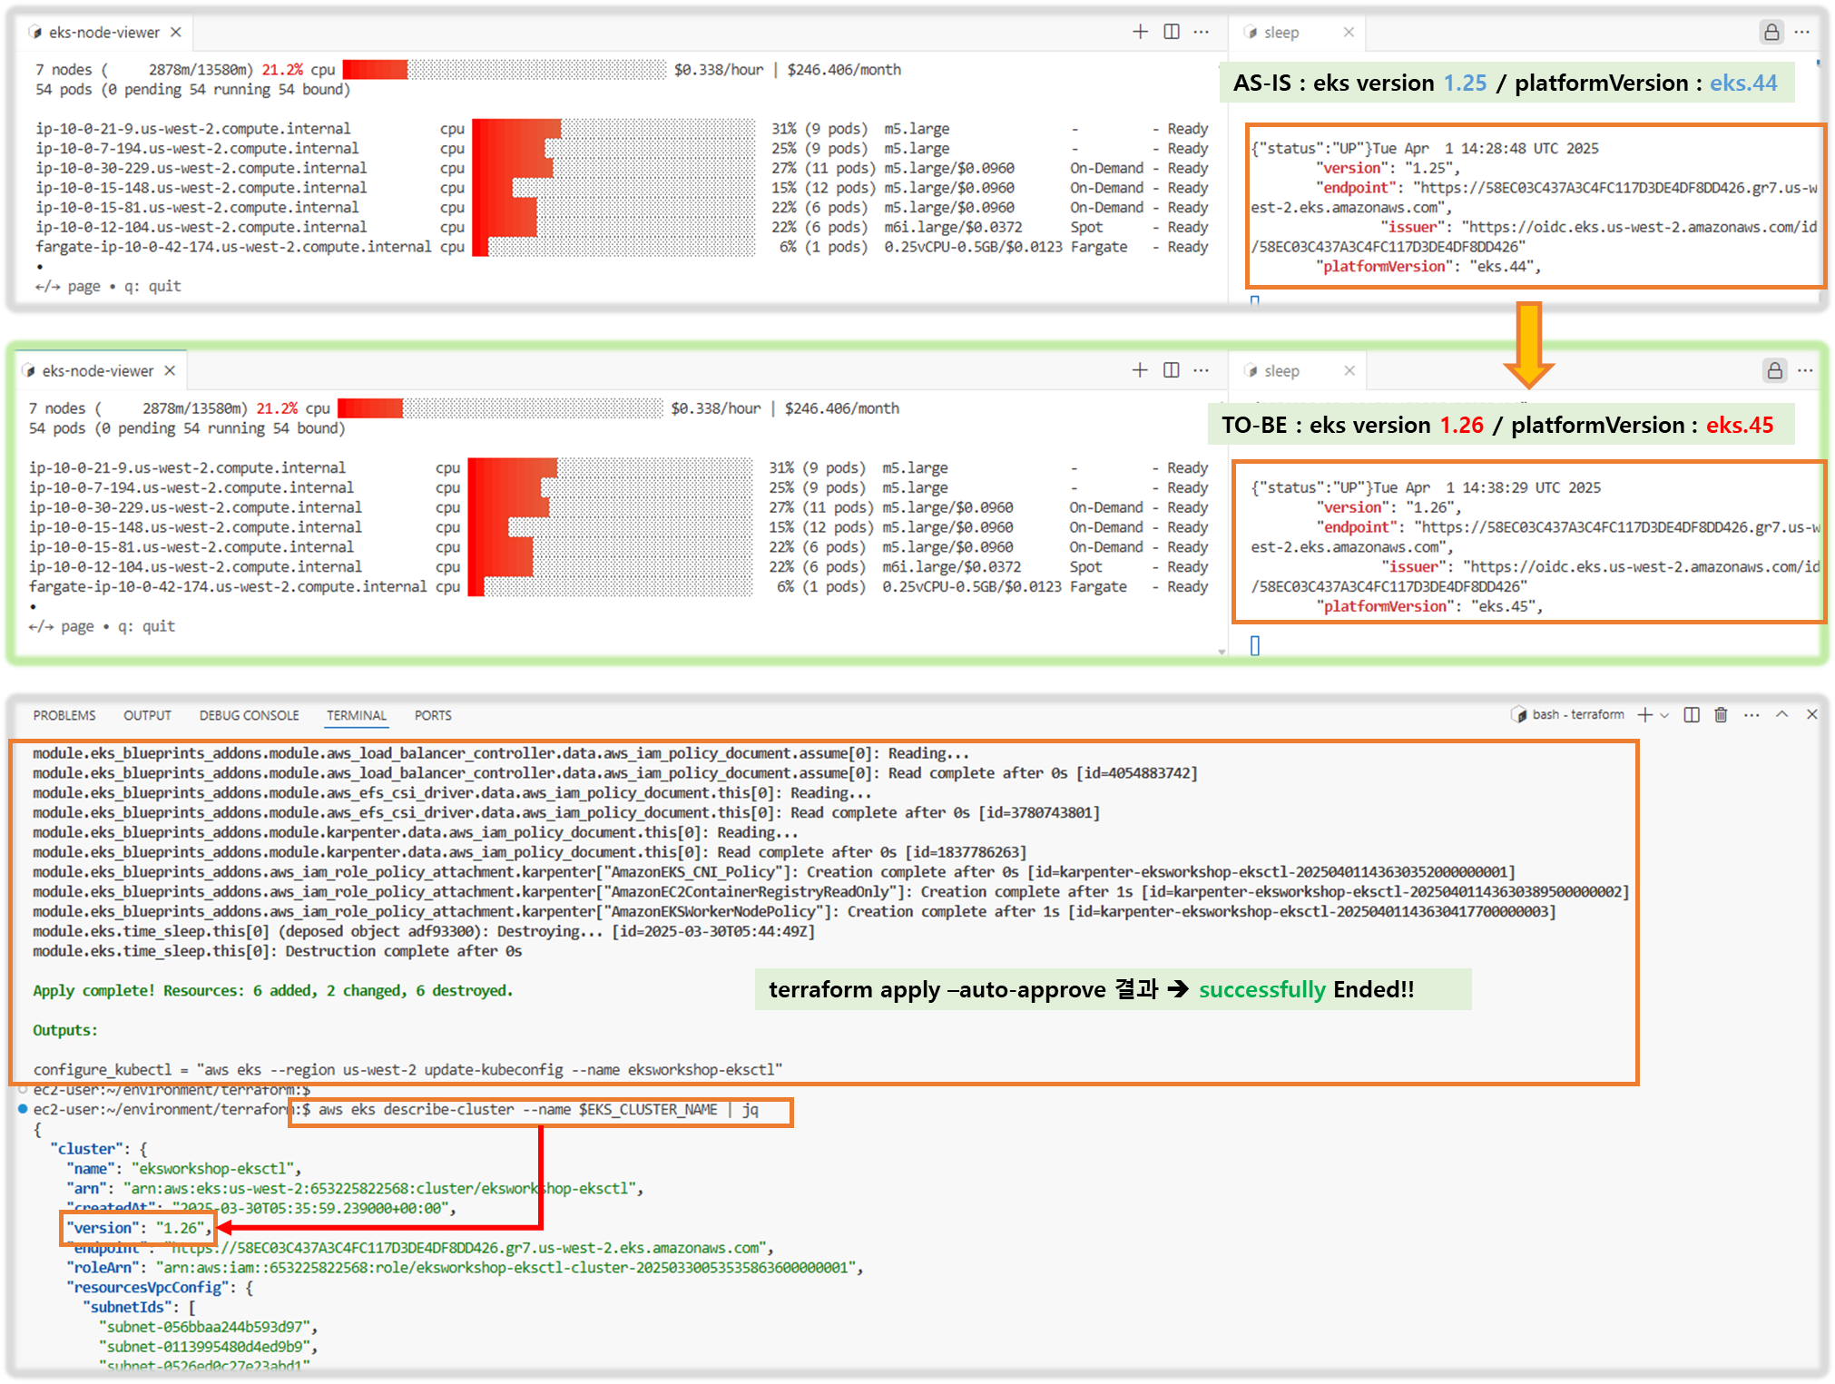
Task: Click the lower pane CPU usage bar
Action: 499,408
